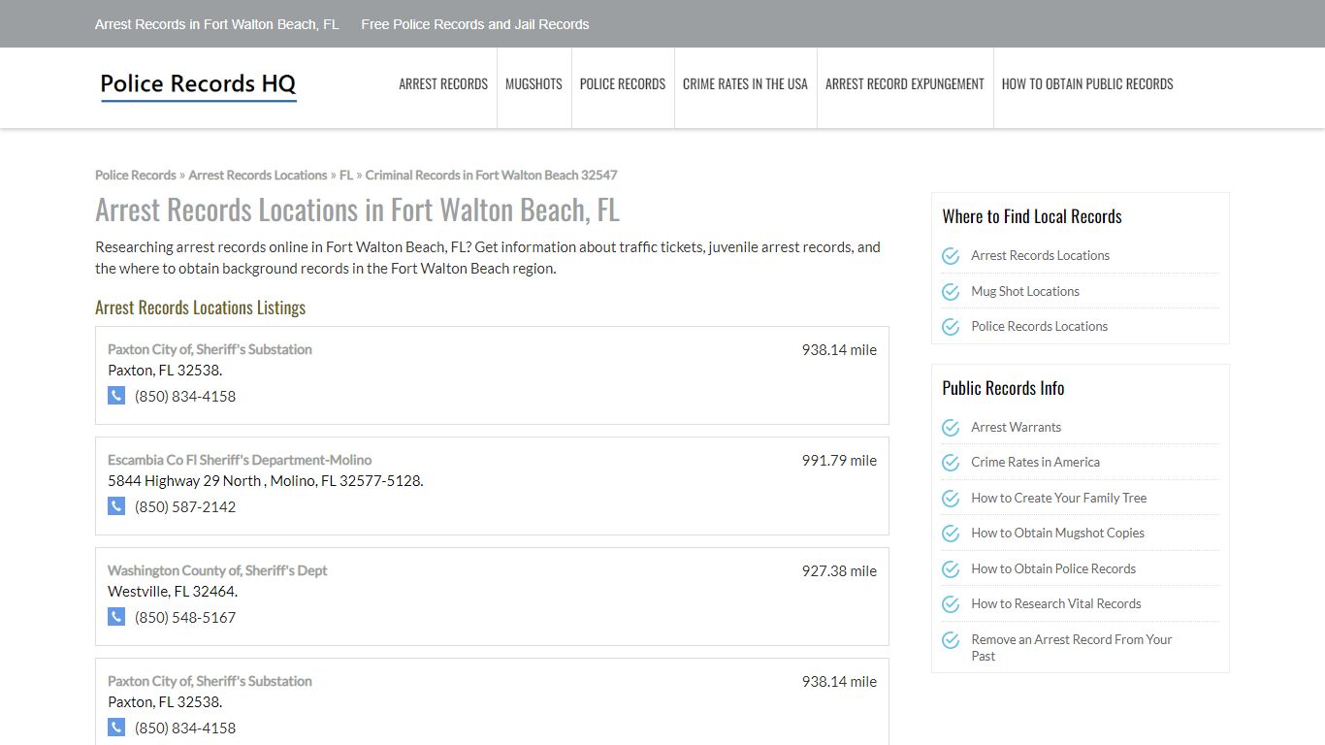
Task: Click breadcrumb Criminal Records in Fort Walton Beach 32547
Action: [491, 176]
